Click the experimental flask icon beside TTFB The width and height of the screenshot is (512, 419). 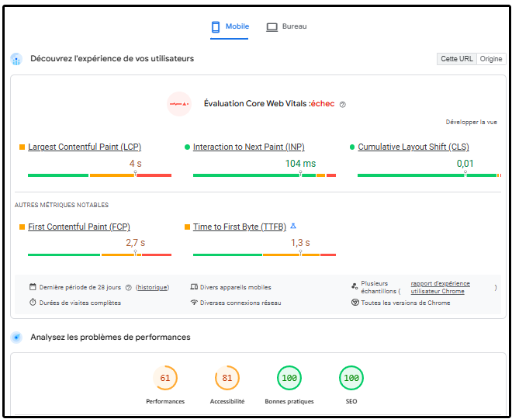pyautogui.click(x=293, y=227)
